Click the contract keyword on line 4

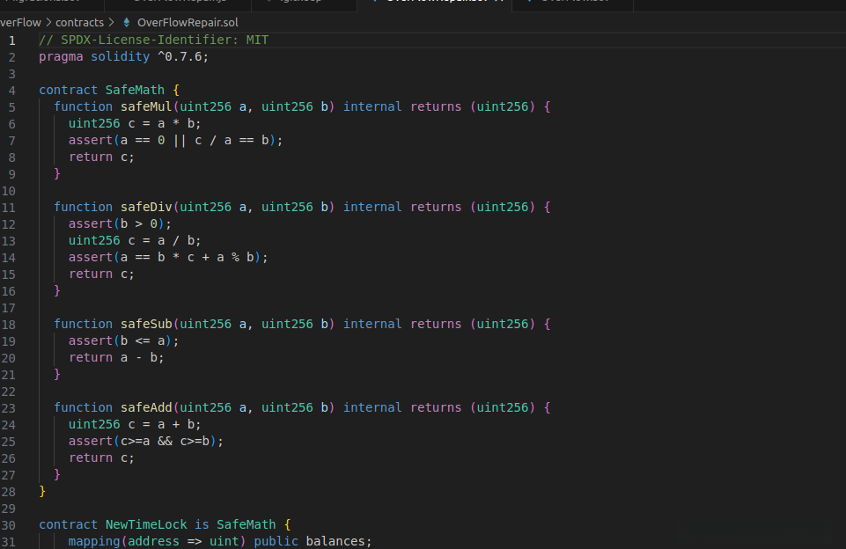[69, 90]
